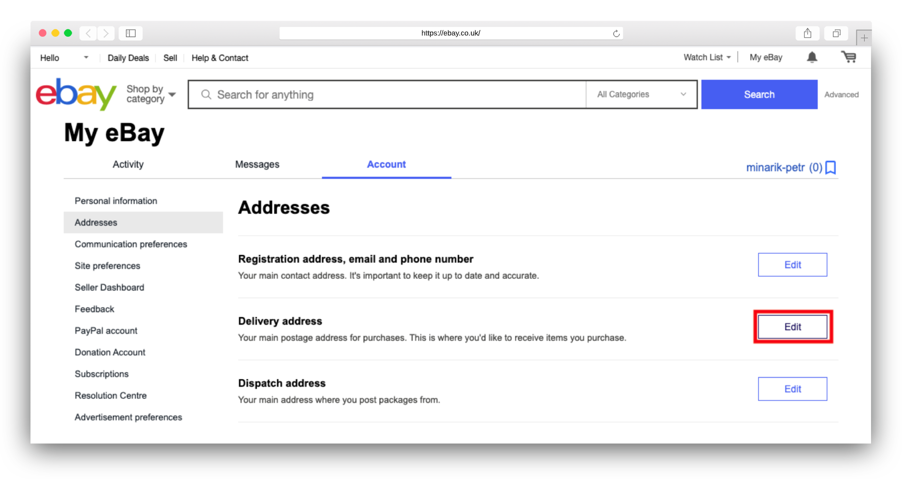Expand the Hello account dropdown
The height and width of the screenshot is (479, 902).
[x=86, y=58]
